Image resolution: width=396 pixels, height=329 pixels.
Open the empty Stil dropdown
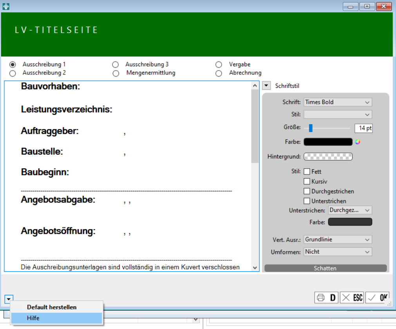point(338,115)
